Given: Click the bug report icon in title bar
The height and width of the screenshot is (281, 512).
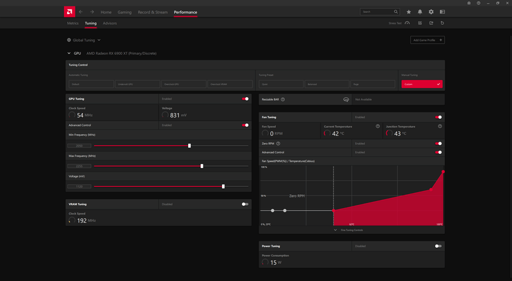Looking at the screenshot, I should 469,3.
